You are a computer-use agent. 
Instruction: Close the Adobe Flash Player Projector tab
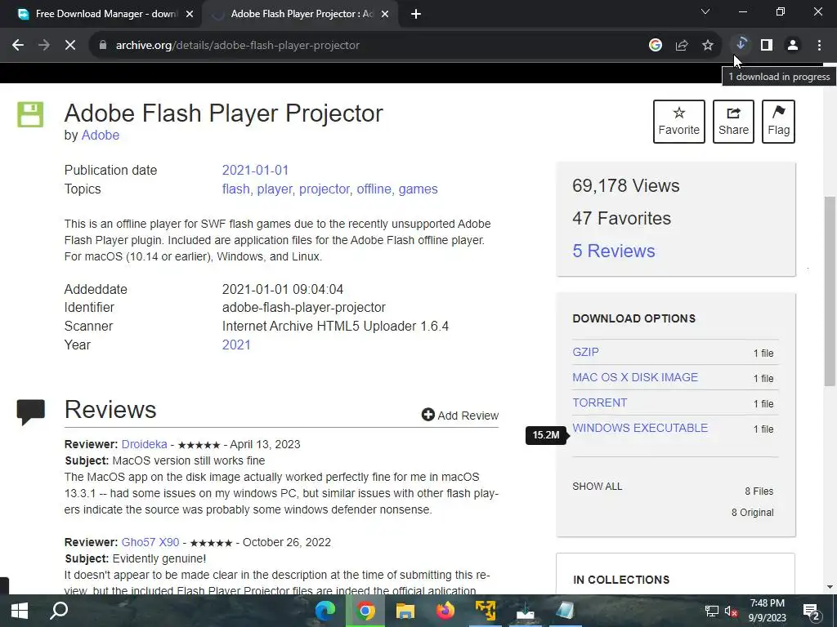pyautogui.click(x=385, y=14)
